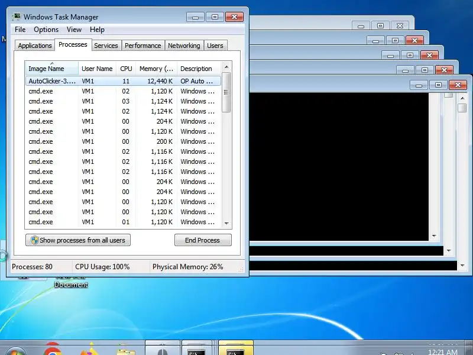
Task: Click Physical Memory: 26% status entry
Action: tap(187, 267)
